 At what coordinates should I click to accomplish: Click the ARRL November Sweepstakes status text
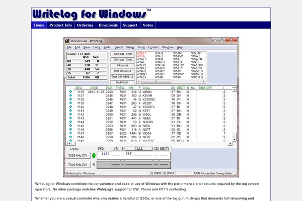tap(213, 173)
